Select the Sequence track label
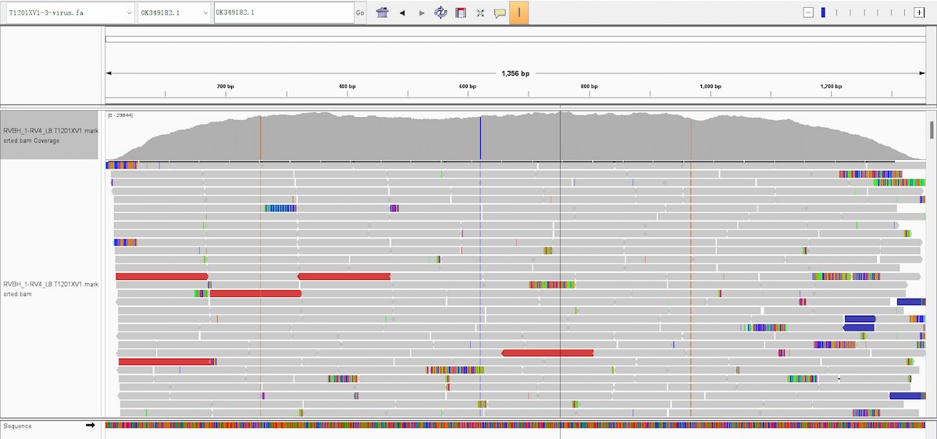The image size is (937, 439). [x=18, y=426]
